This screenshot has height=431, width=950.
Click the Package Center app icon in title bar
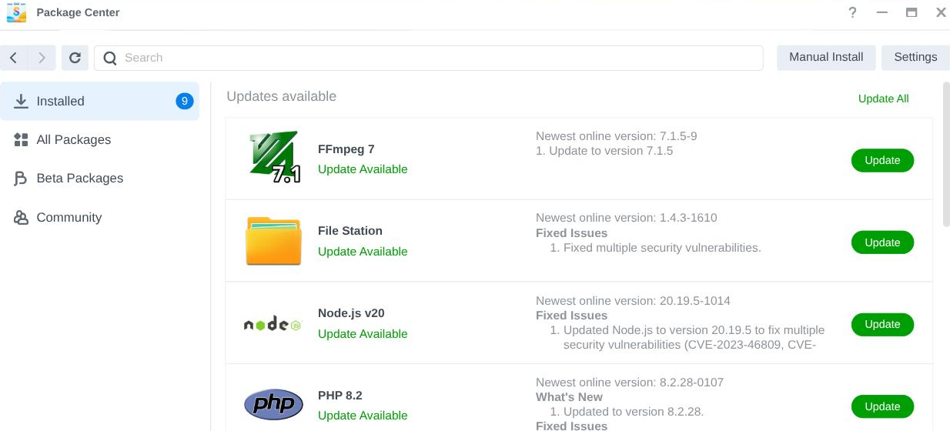tap(16, 13)
